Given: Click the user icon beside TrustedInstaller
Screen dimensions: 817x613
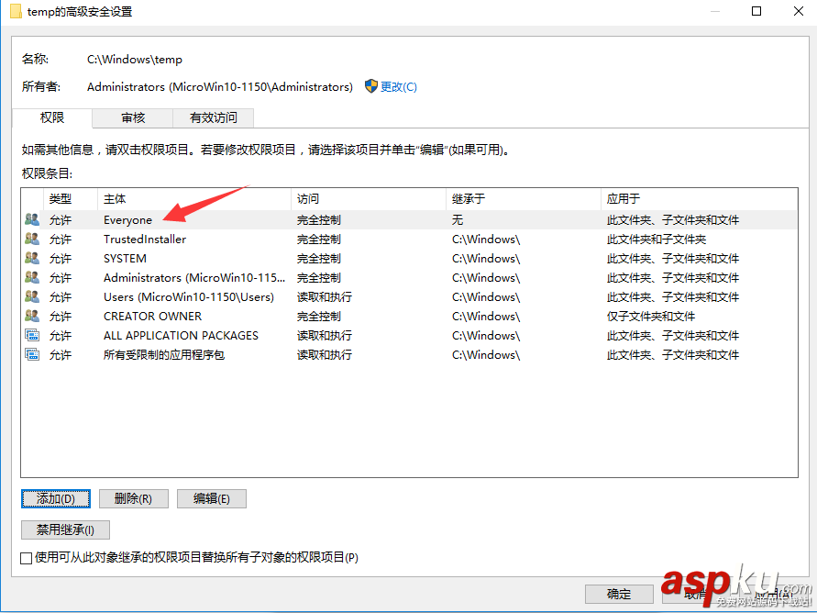Looking at the screenshot, I should pos(32,239).
